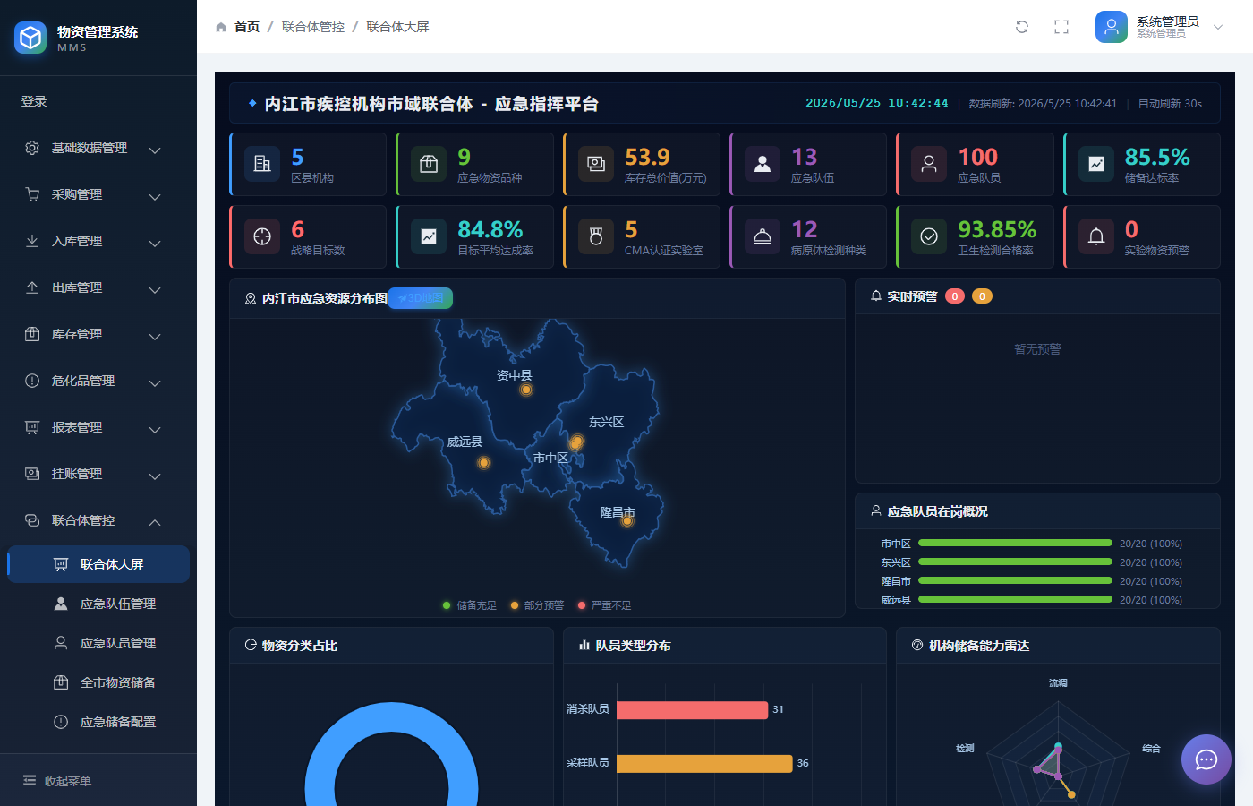
Task: Expand the 报表管理 menu chevron
Action: click(155, 429)
